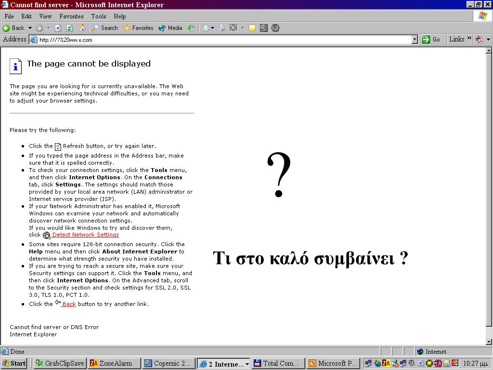Switch to Microsoft PowerPoint taskbar button
Image resolution: width=493 pixels, height=370 pixels.
334,363
